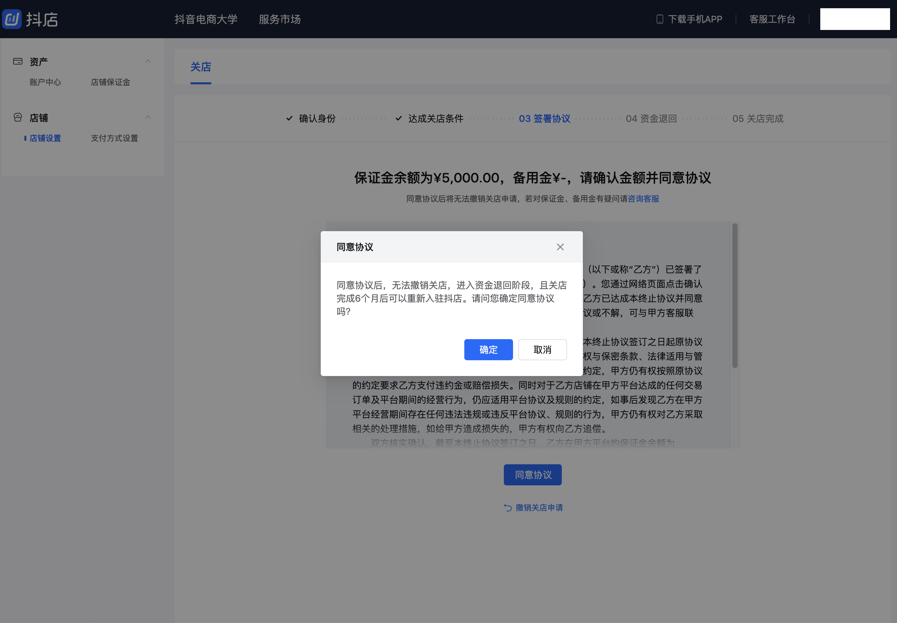Click the shop icon beside 店铺
The image size is (897, 623).
point(18,118)
